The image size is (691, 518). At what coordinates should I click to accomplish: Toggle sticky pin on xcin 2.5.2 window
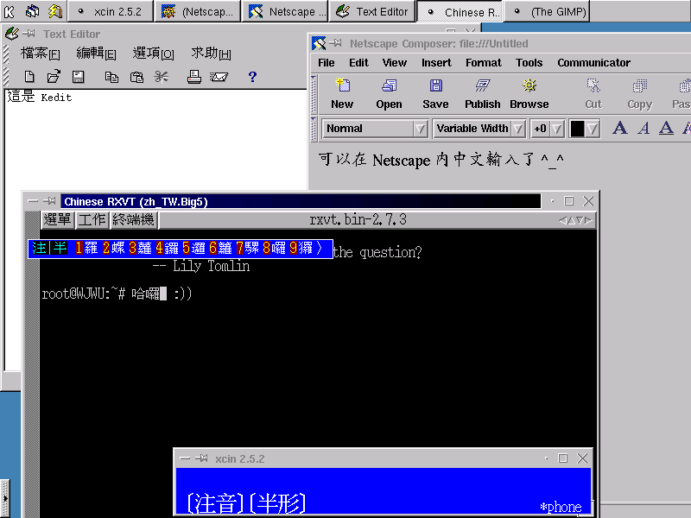coord(201,458)
